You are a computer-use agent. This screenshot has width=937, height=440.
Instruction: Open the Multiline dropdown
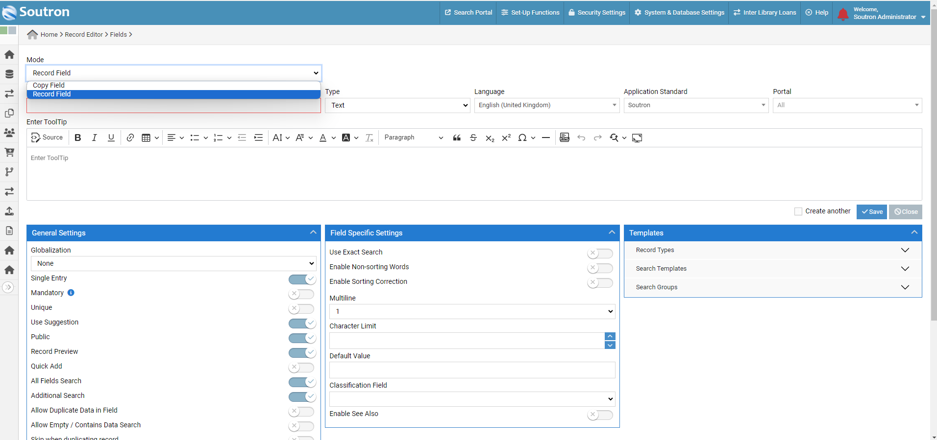click(x=472, y=311)
